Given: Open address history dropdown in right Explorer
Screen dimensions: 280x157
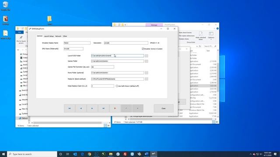Looking at the screenshot, I should click(197, 46).
